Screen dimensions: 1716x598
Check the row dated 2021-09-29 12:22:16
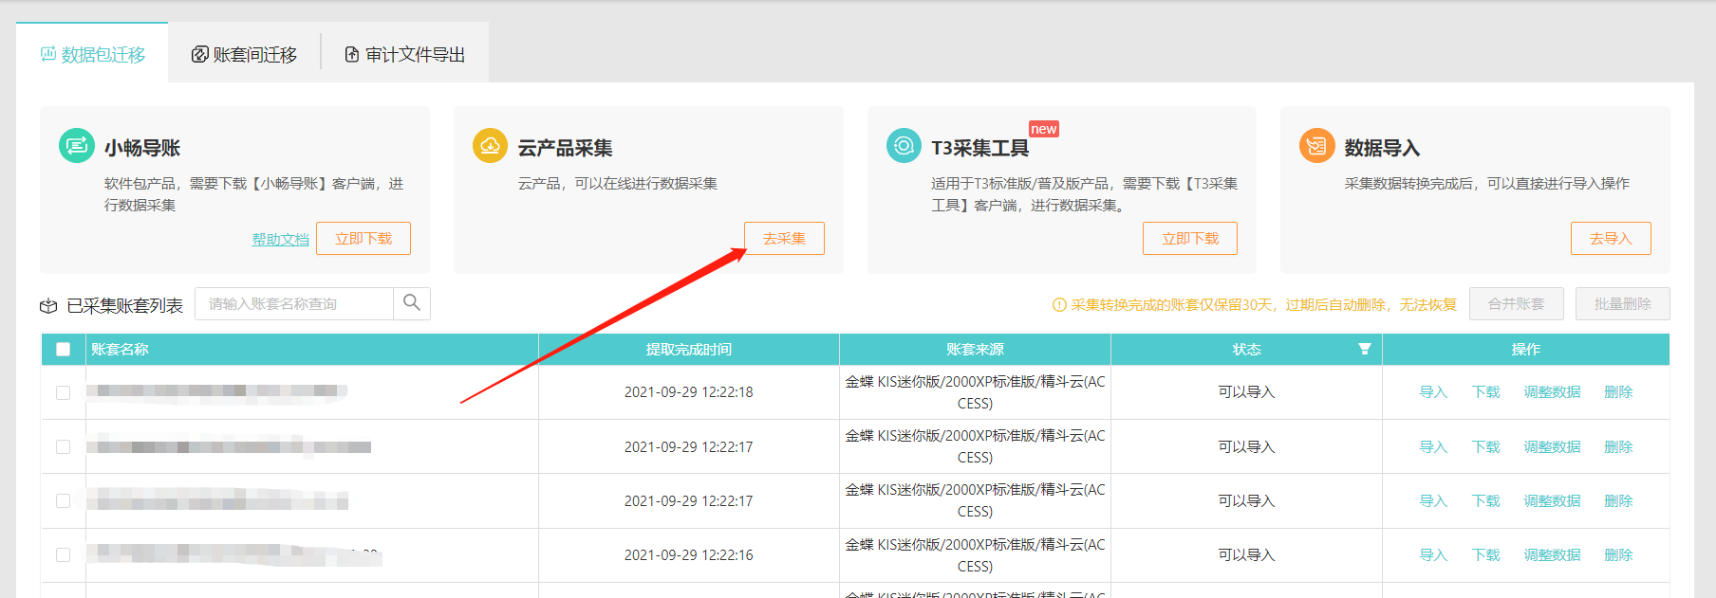coord(63,554)
